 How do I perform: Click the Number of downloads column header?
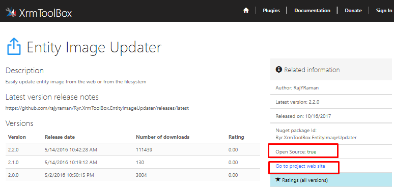162,137
